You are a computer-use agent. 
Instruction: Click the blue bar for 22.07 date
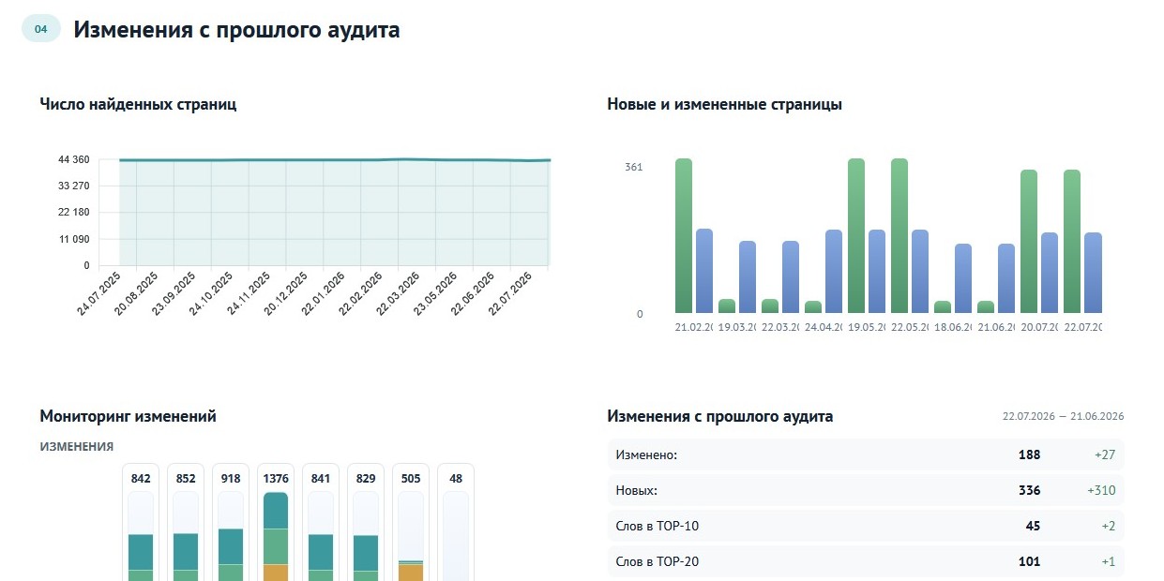[1093, 273]
